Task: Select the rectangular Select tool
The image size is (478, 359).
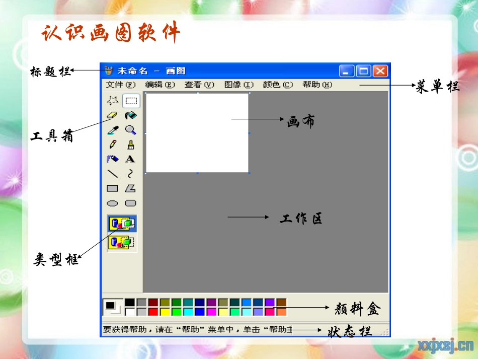Action: [x=131, y=101]
